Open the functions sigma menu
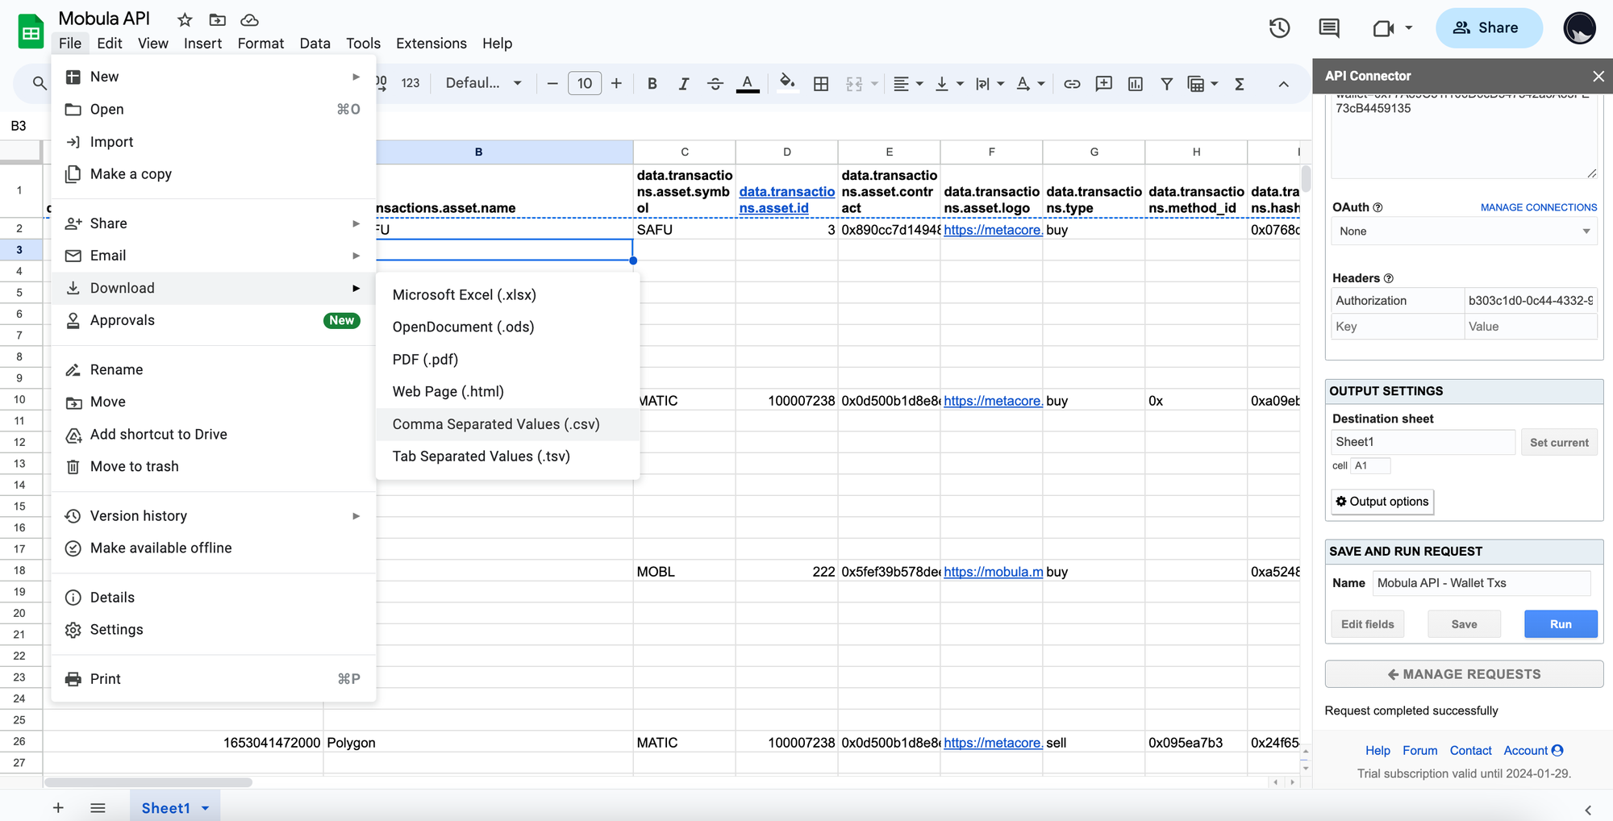This screenshot has height=821, width=1613. (x=1240, y=83)
